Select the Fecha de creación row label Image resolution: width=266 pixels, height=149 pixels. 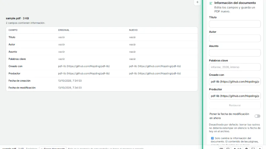19,81
